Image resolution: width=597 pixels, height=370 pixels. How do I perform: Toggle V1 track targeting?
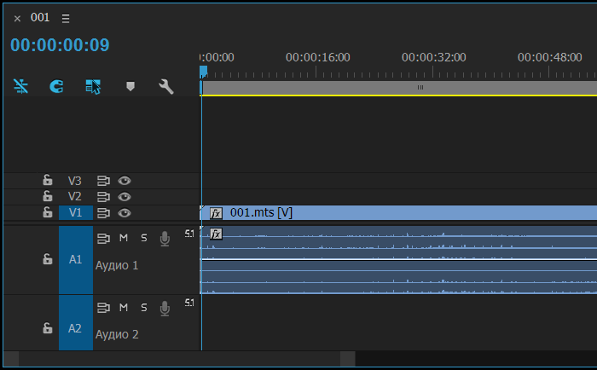click(75, 212)
